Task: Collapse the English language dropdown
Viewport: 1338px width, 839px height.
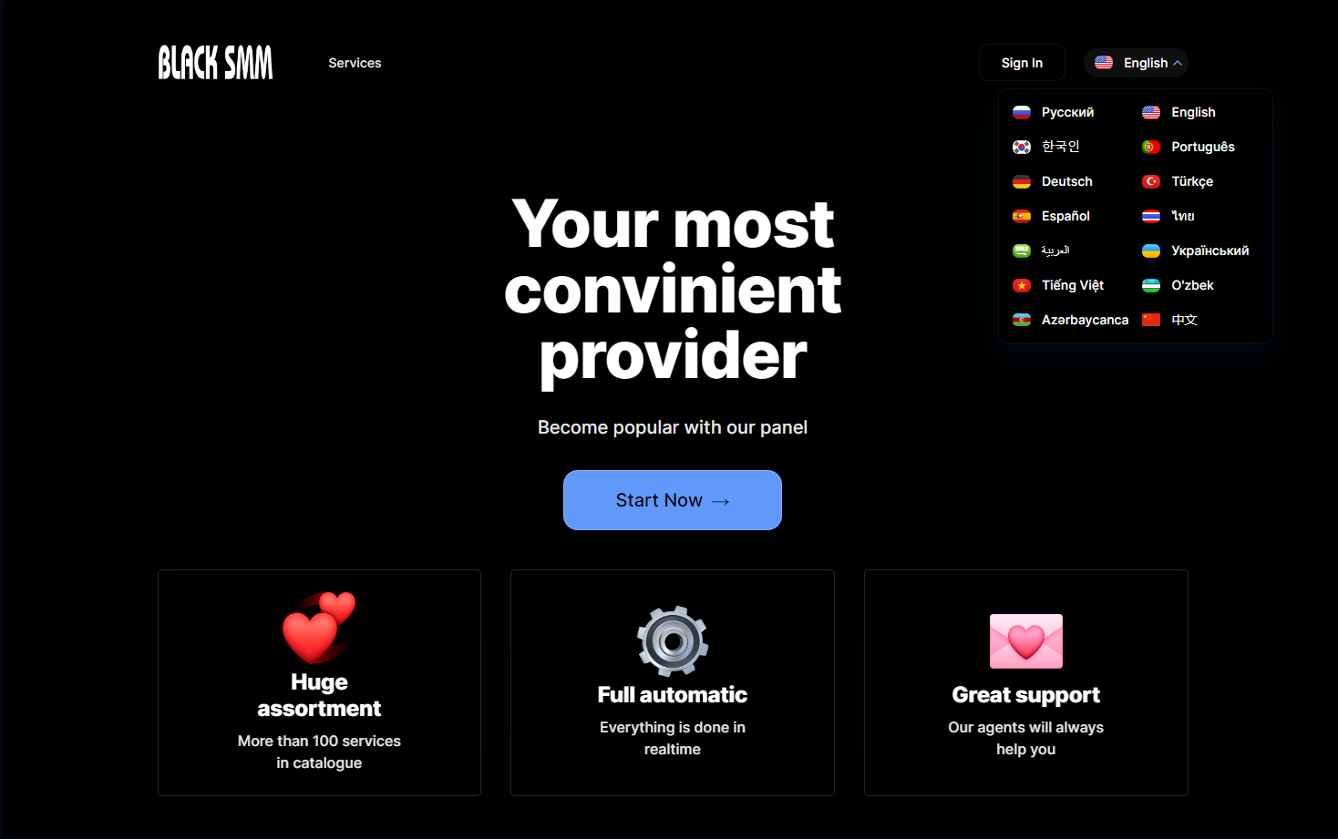Action: pos(1136,63)
